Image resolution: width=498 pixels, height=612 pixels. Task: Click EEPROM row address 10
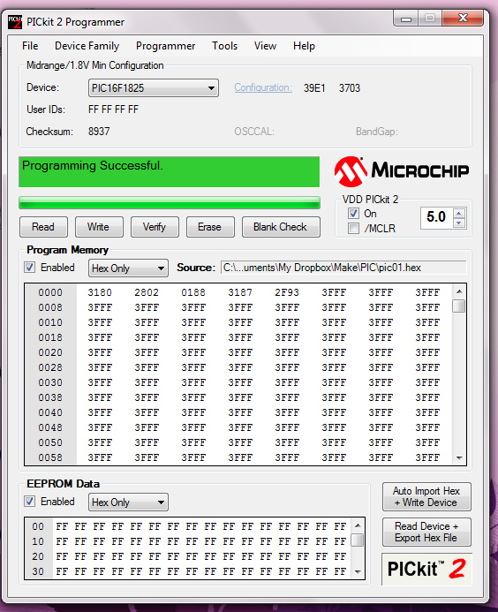point(38,541)
